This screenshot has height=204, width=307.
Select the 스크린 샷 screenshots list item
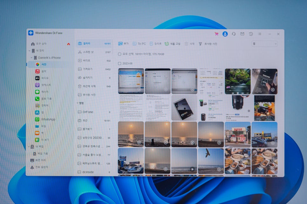click(94, 52)
